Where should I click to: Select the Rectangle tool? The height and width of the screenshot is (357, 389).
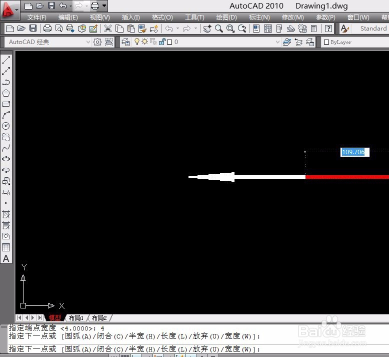point(6,104)
